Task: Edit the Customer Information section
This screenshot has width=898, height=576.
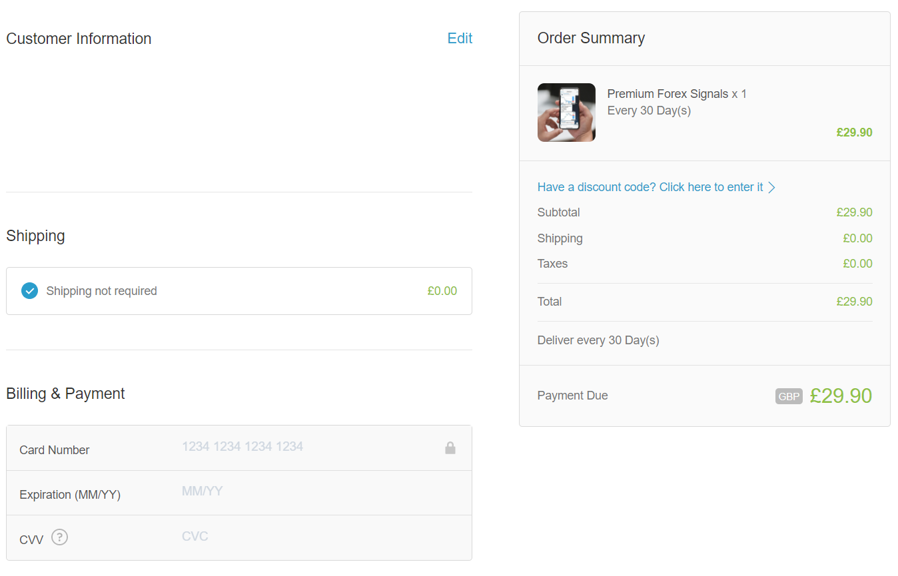Action: pos(460,39)
